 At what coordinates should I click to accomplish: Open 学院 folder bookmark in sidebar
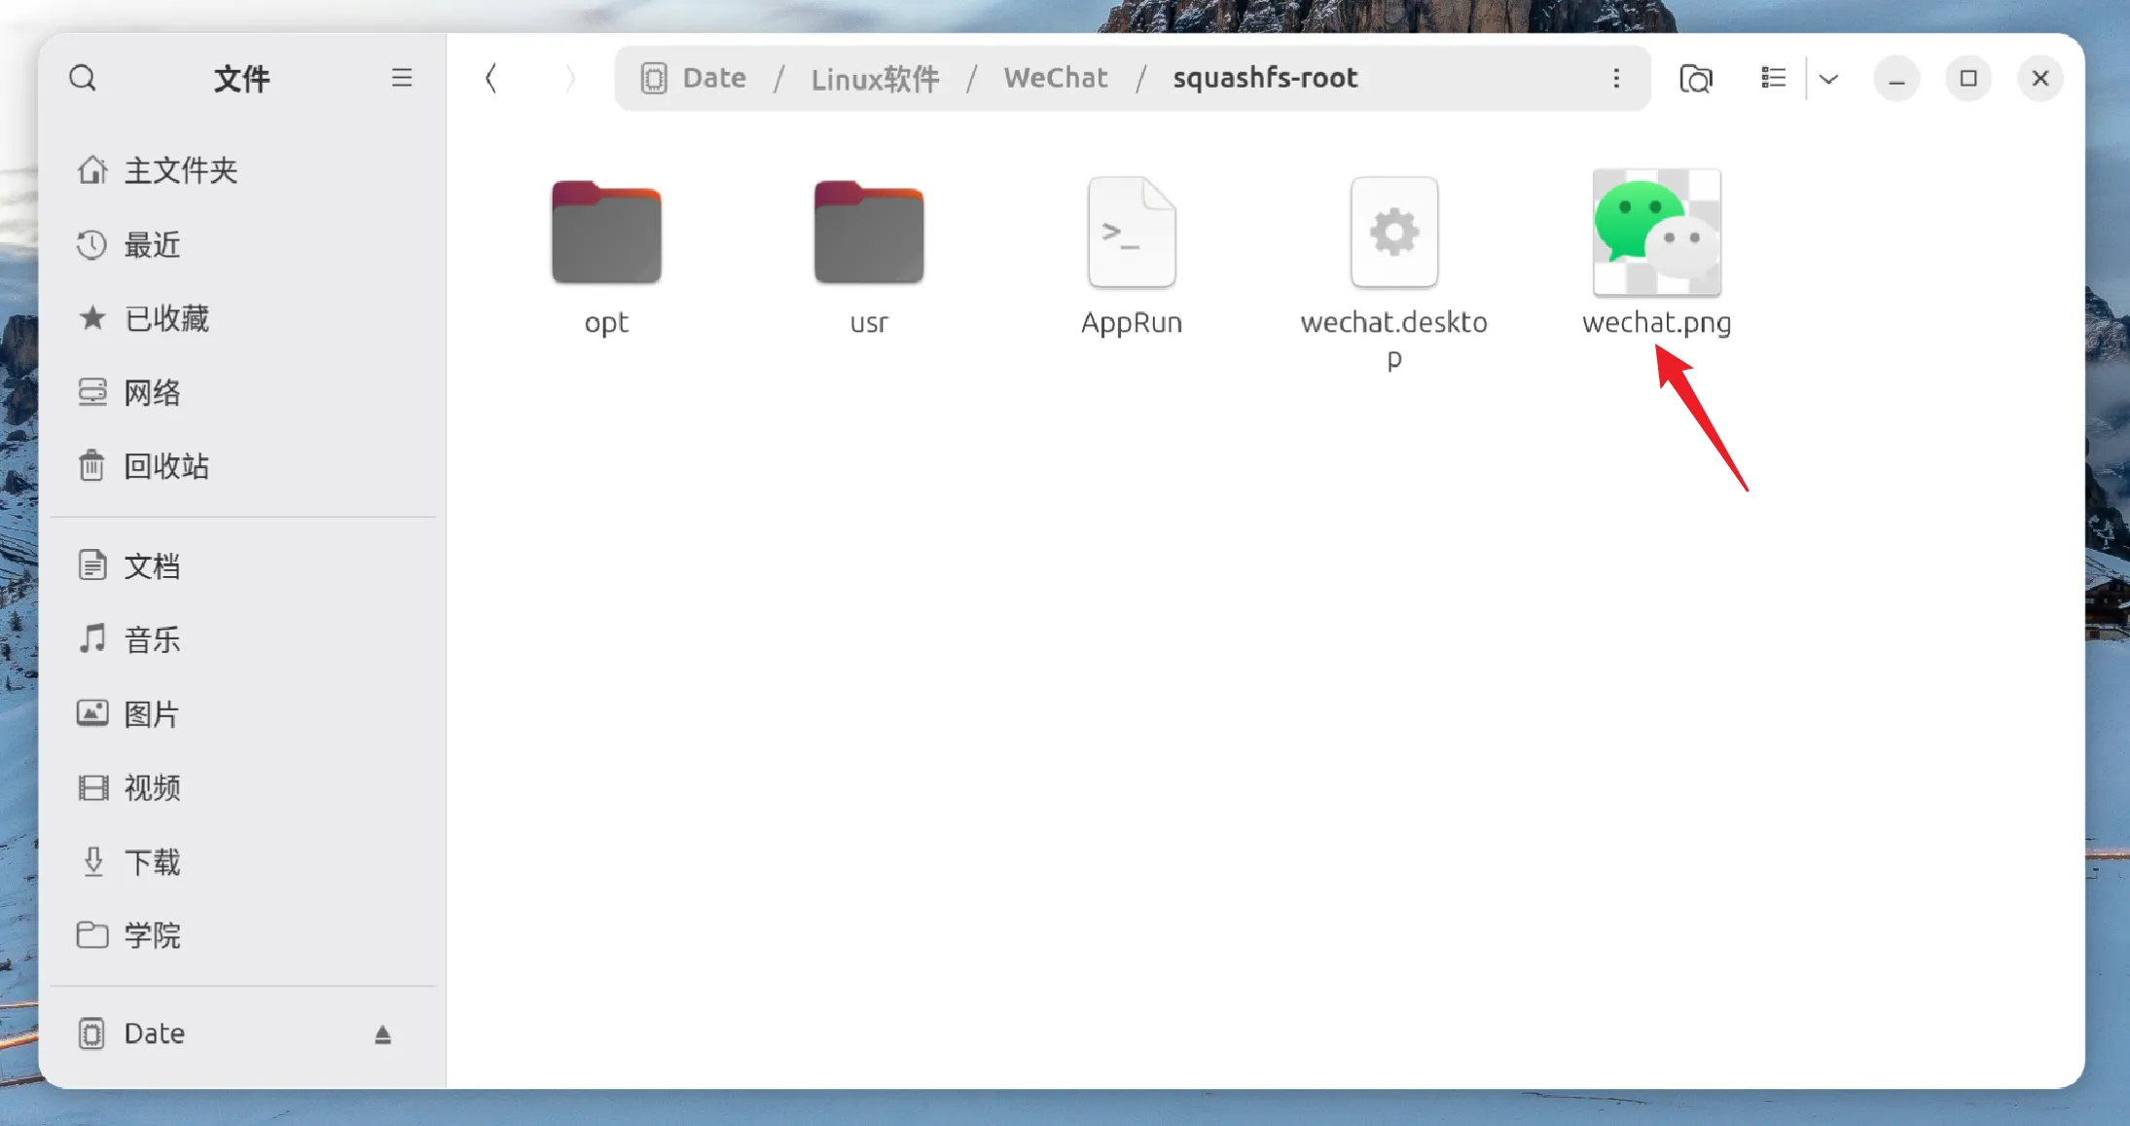(x=243, y=935)
